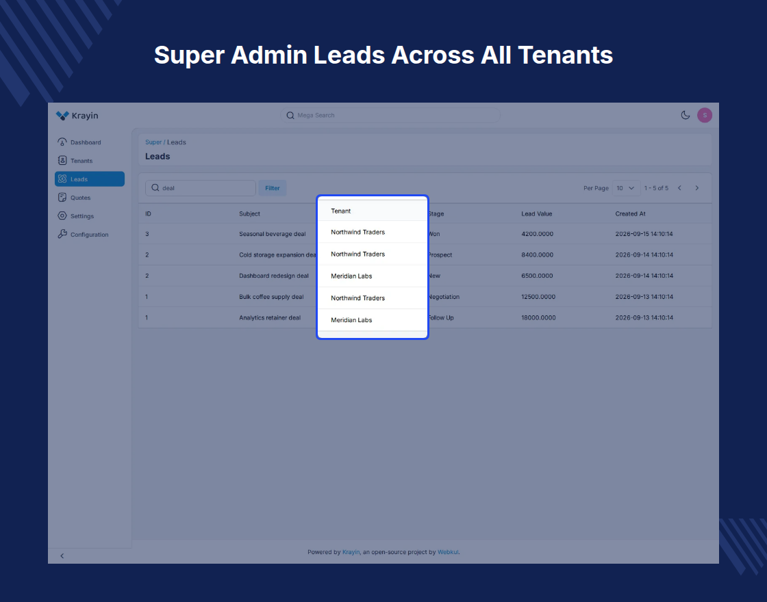The image size is (767, 602).
Task: Click Meridian Labs in the Dashboard redesign row
Action: [x=352, y=276]
